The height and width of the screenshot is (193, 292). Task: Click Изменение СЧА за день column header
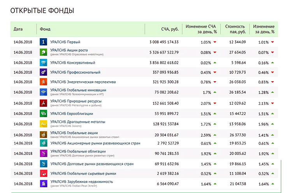[201, 29]
